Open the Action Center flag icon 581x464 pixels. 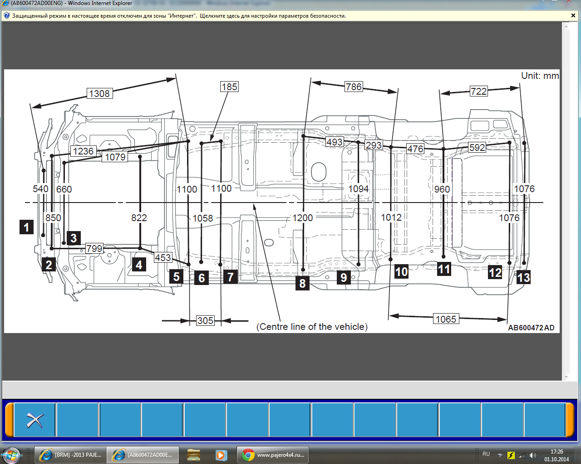pos(500,455)
